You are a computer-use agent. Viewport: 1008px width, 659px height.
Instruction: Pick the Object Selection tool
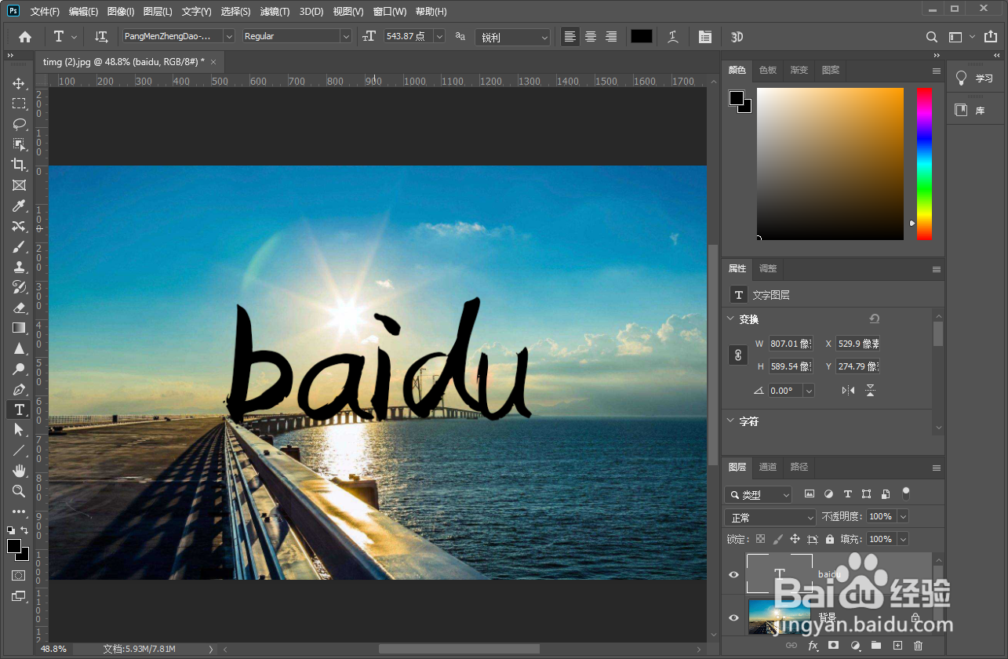tap(19, 144)
